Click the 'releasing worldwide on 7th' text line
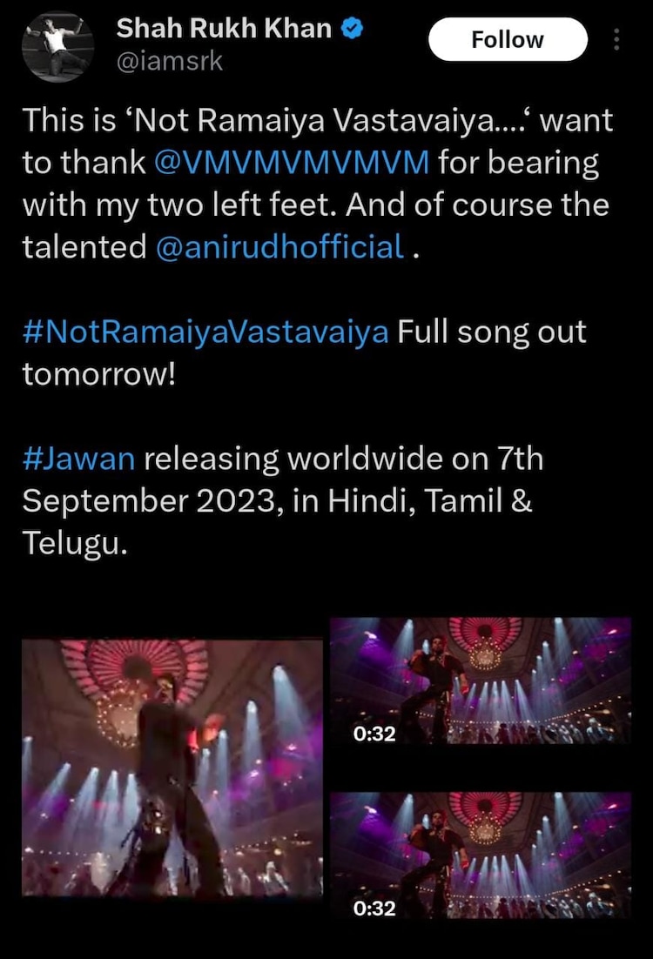Image resolution: width=653 pixels, height=959 pixels. pos(343,459)
